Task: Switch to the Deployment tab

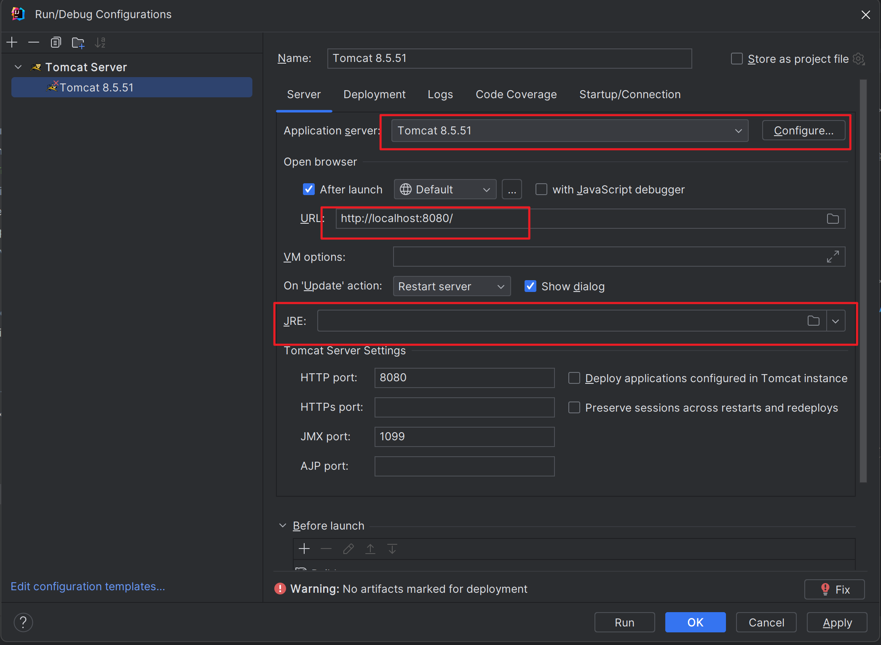Action: pyautogui.click(x=375, y=94)
